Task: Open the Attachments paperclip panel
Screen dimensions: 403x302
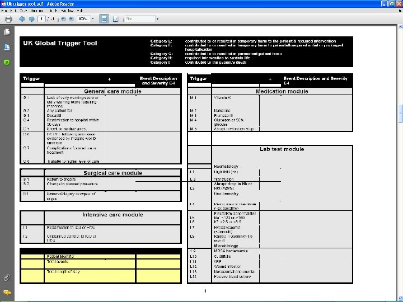Action: click(7, 277)
